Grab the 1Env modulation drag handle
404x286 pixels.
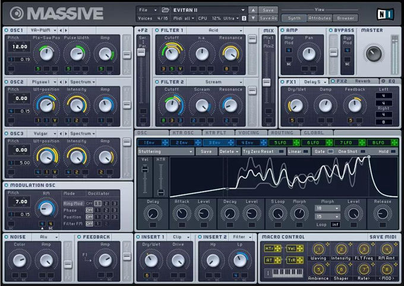pos(165,142)
